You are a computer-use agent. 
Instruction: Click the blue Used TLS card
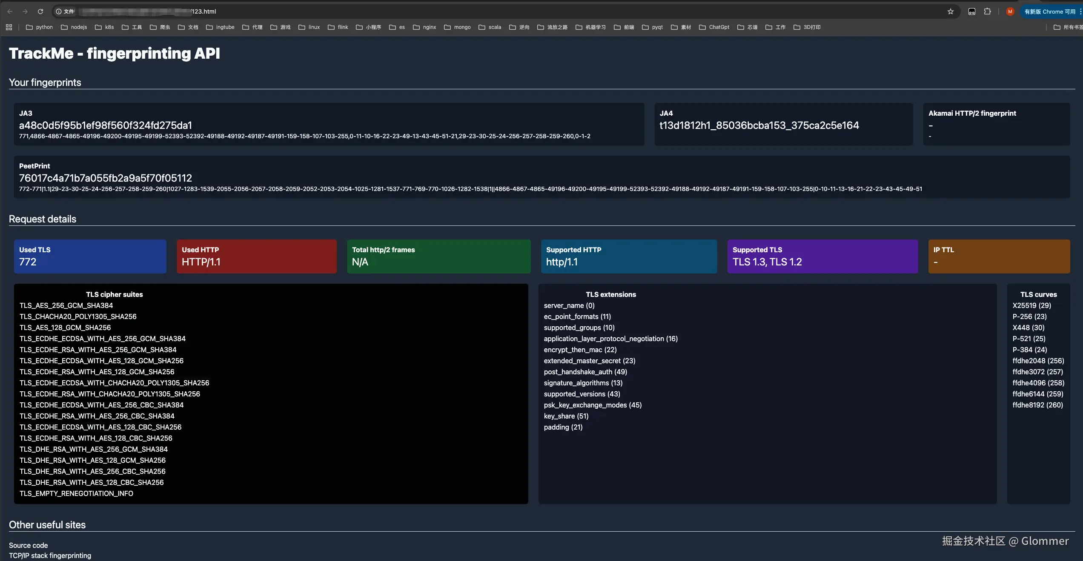[90, 256]
